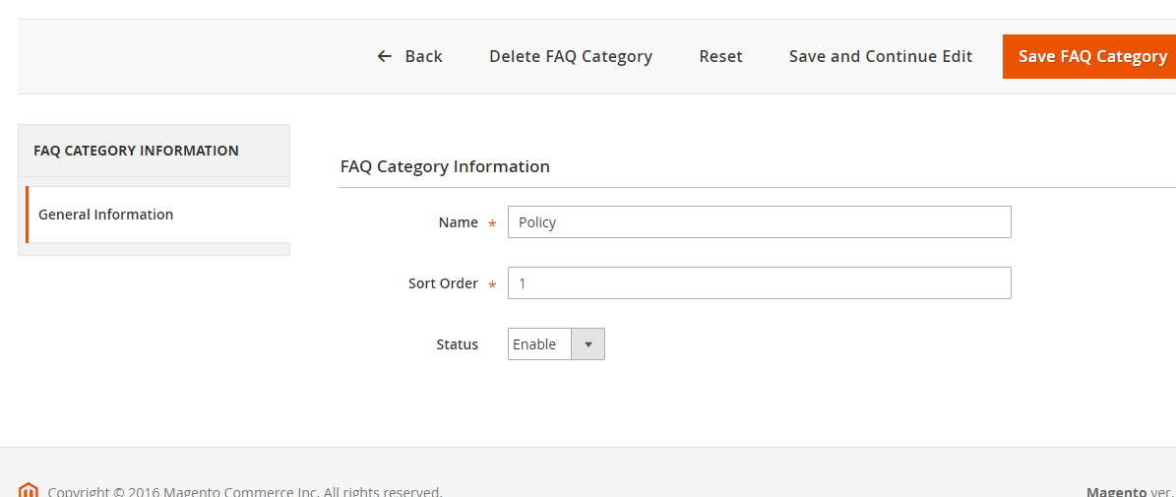This screenshot has width=1176, height=497.
Task: Focus the Name field containing Policy
Action: click(759, 222)
